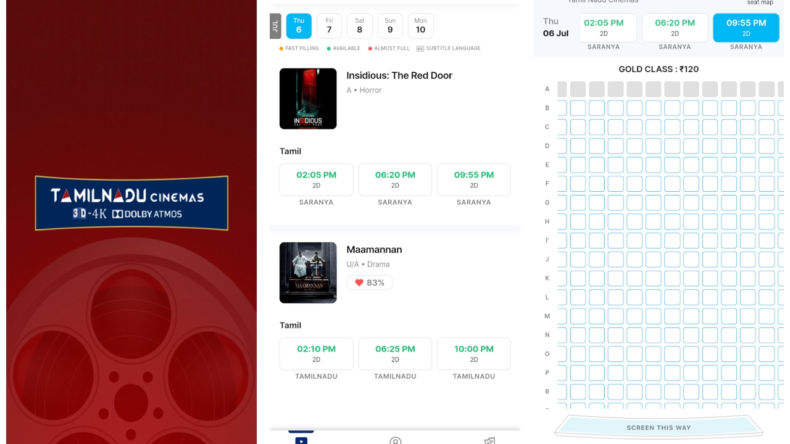The width and height of the screenshot is (790, 444).
Task: Click the SCREEN THIS WAY banner
Action: [x=659, y=427]
